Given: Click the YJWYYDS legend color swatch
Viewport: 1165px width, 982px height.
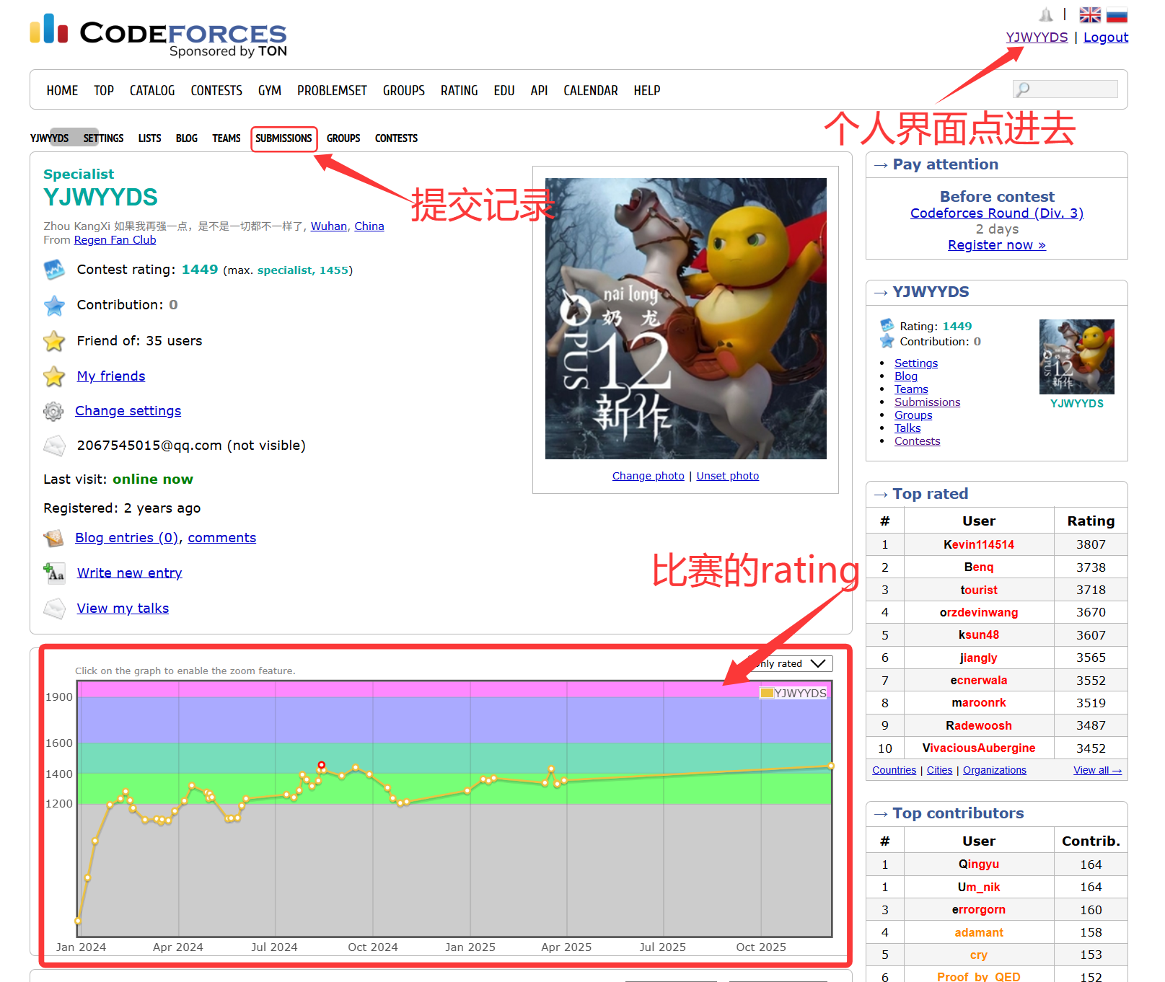Looking at the screenshot, I should coord(767,693).
